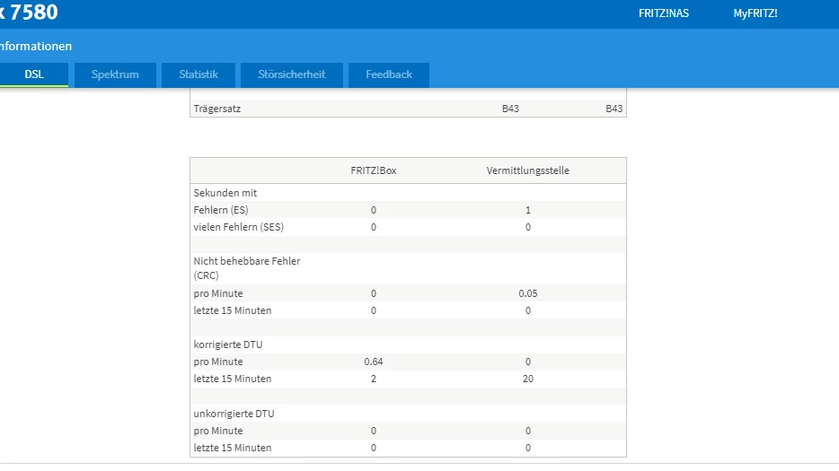Open the FRITZ!NAS link
Screen dimensions: 839x471
(x=663, y=13)
